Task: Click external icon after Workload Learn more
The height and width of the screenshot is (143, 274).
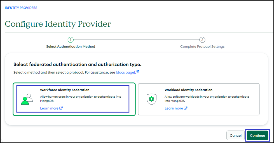Action: 186,108
